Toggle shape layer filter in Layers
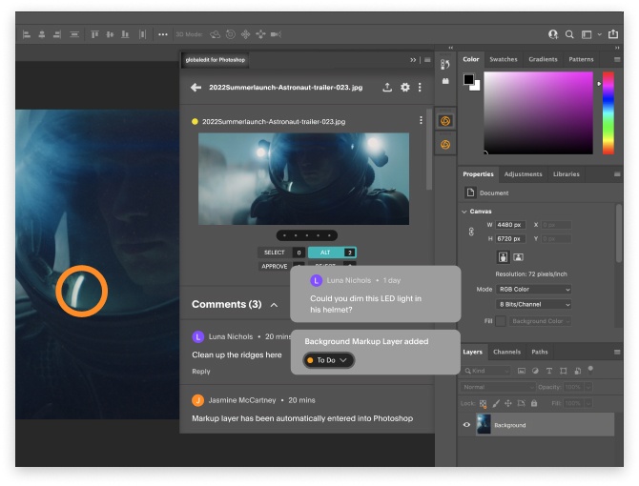639x486 pixels. coord(564,371)
